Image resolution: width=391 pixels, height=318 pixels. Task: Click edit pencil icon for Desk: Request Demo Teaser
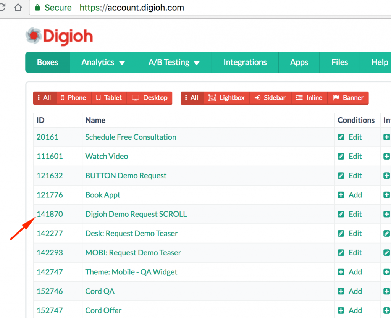coord(341,234)
